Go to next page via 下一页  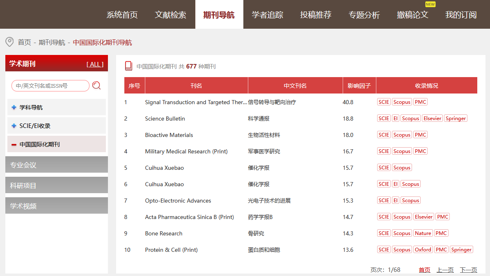(x=468, y=270)
